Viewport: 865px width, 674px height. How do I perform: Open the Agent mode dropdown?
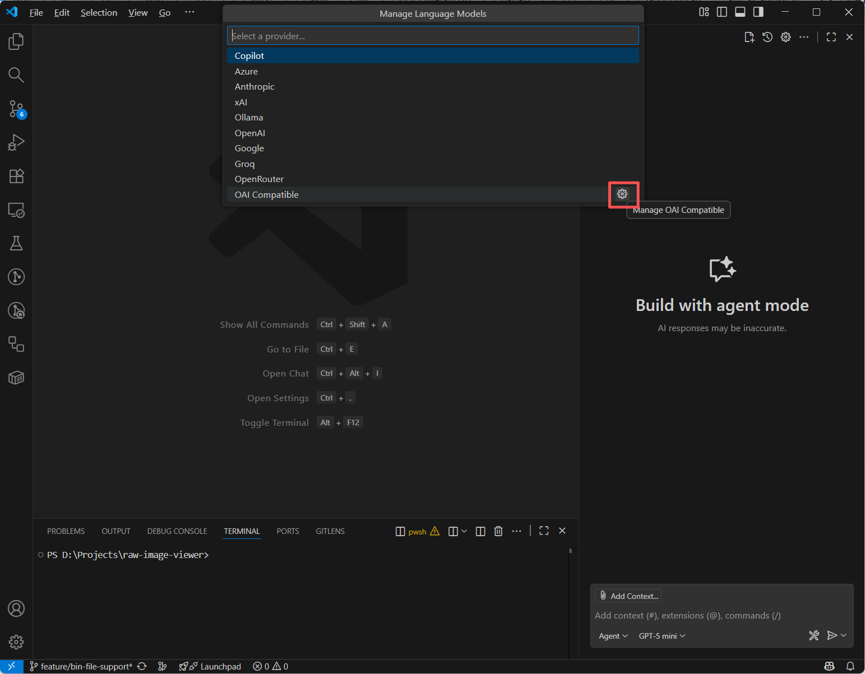pos(613,636)
